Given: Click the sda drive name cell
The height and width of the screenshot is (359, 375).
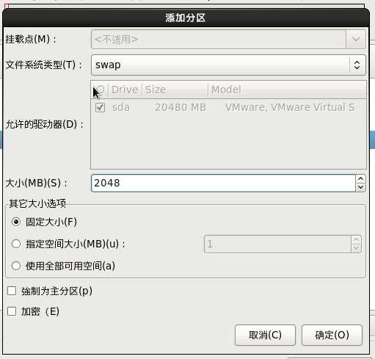Looking at the screenshot, I should point(121,107).
